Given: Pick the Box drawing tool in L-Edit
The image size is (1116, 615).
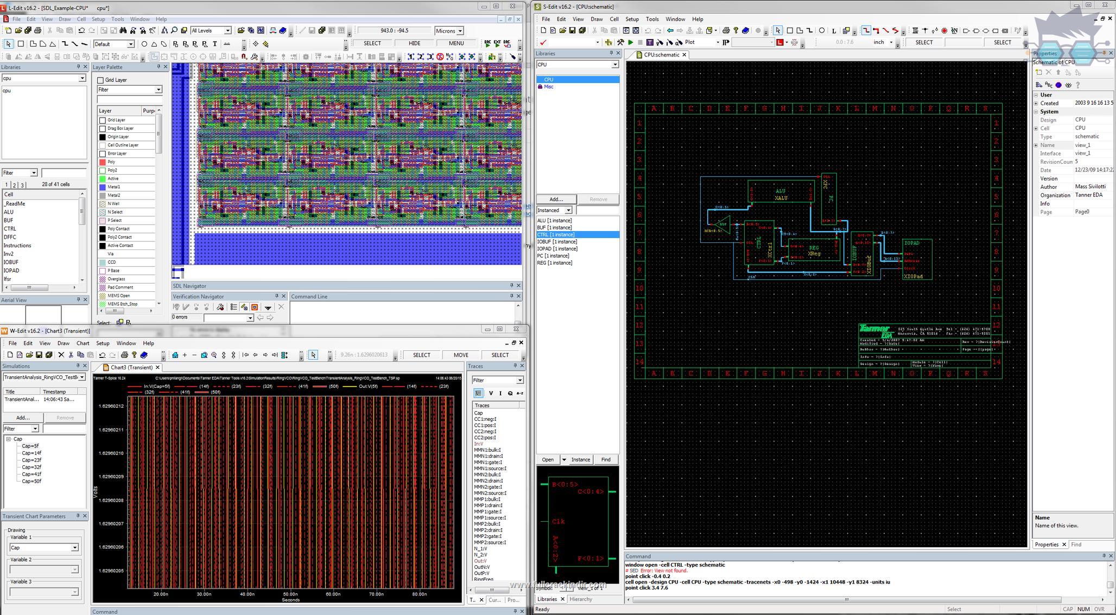Looking at the screenshot, I should click(21, 44).
